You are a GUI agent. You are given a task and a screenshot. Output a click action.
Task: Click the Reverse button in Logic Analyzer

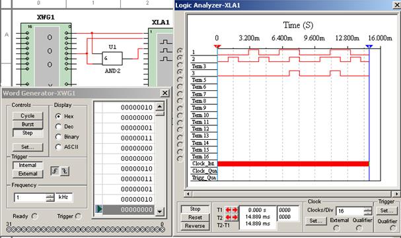pyautogui.click(x=195, y=225)
